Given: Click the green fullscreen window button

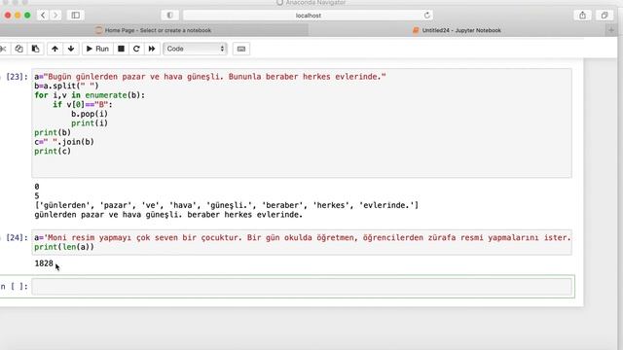Looking at the screenshot, I should tap(27, 16).
